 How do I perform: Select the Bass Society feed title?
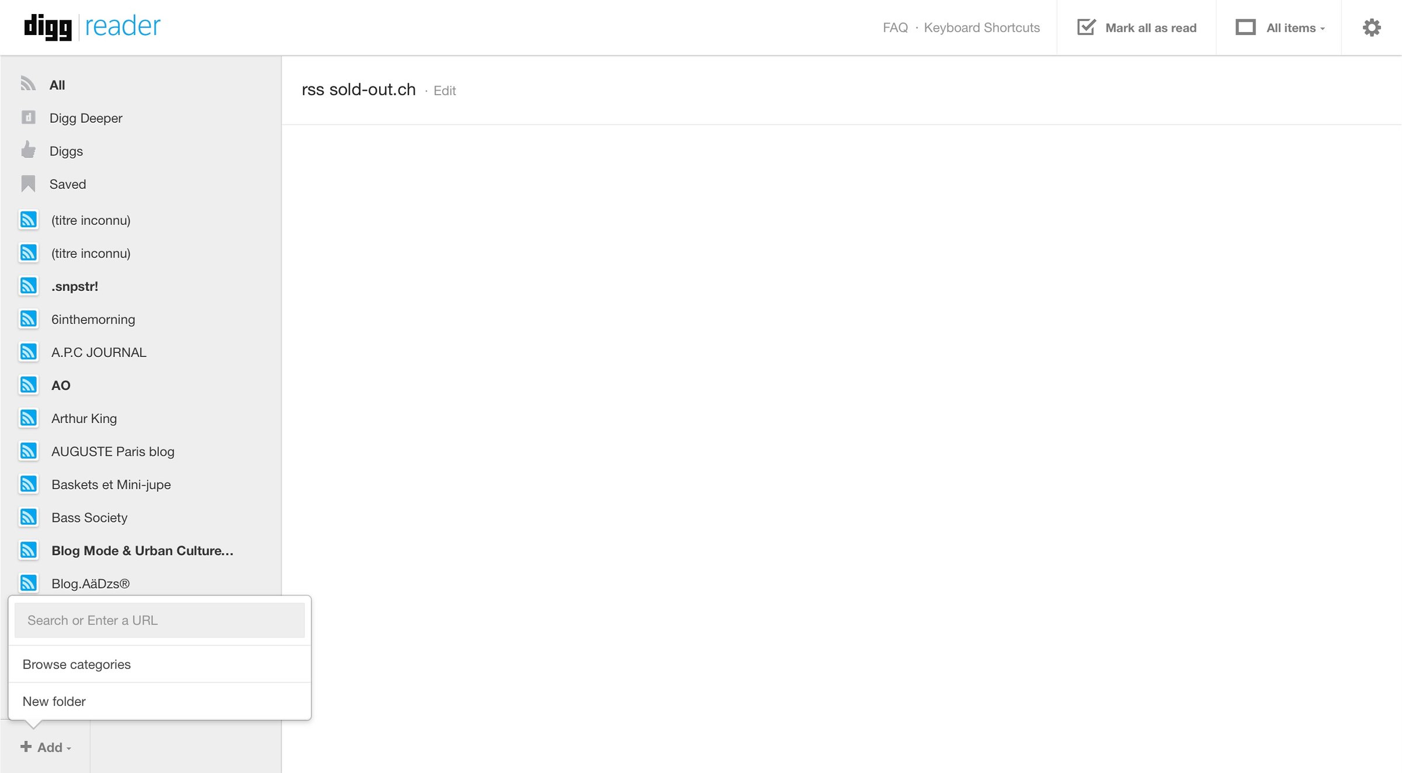(89, 518)
